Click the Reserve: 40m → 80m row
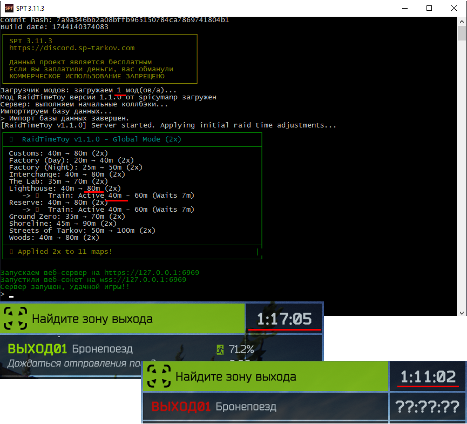Image resolution: width=467 pixels, height=424 pixels. (x=58, y=203)
